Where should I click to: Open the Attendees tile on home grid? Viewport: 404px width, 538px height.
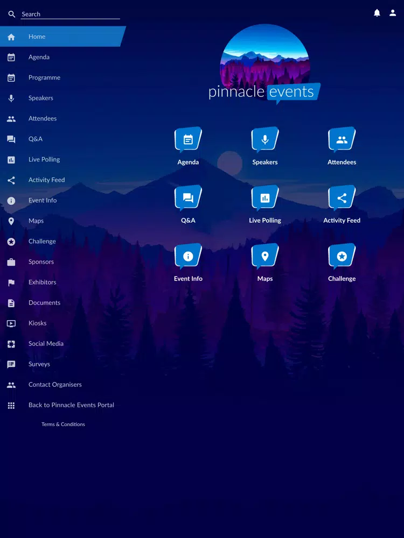pos(342,146)
